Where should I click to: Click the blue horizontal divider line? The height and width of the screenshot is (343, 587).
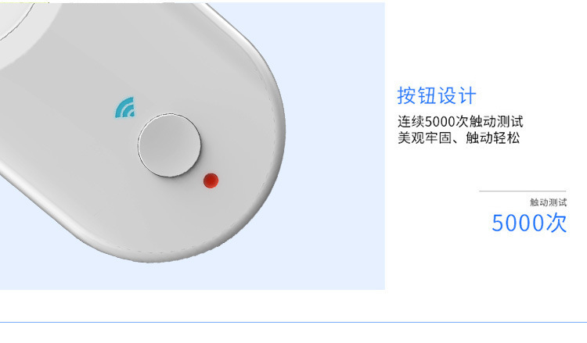coord(293,322)
